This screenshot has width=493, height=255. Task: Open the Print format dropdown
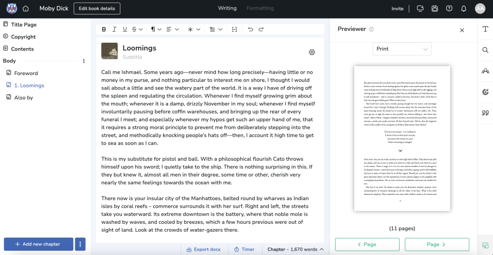402,49
